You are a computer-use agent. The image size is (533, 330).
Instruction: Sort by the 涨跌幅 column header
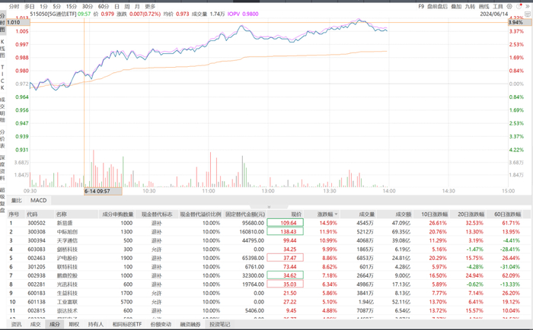(325, 214)
